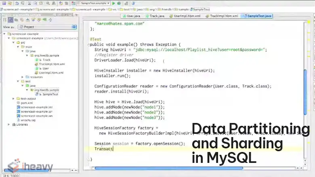Click the SampleTest breadcrumb in navigation bar
315x177 pixels.
[201, 9]
